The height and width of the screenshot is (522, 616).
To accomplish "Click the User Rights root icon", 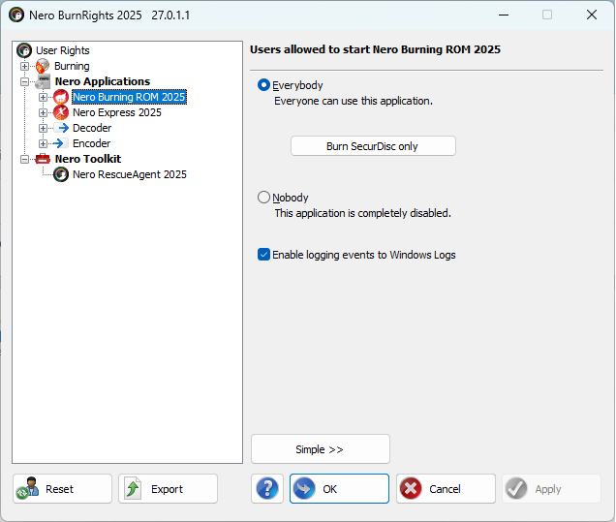I will (x=24, y=50).
